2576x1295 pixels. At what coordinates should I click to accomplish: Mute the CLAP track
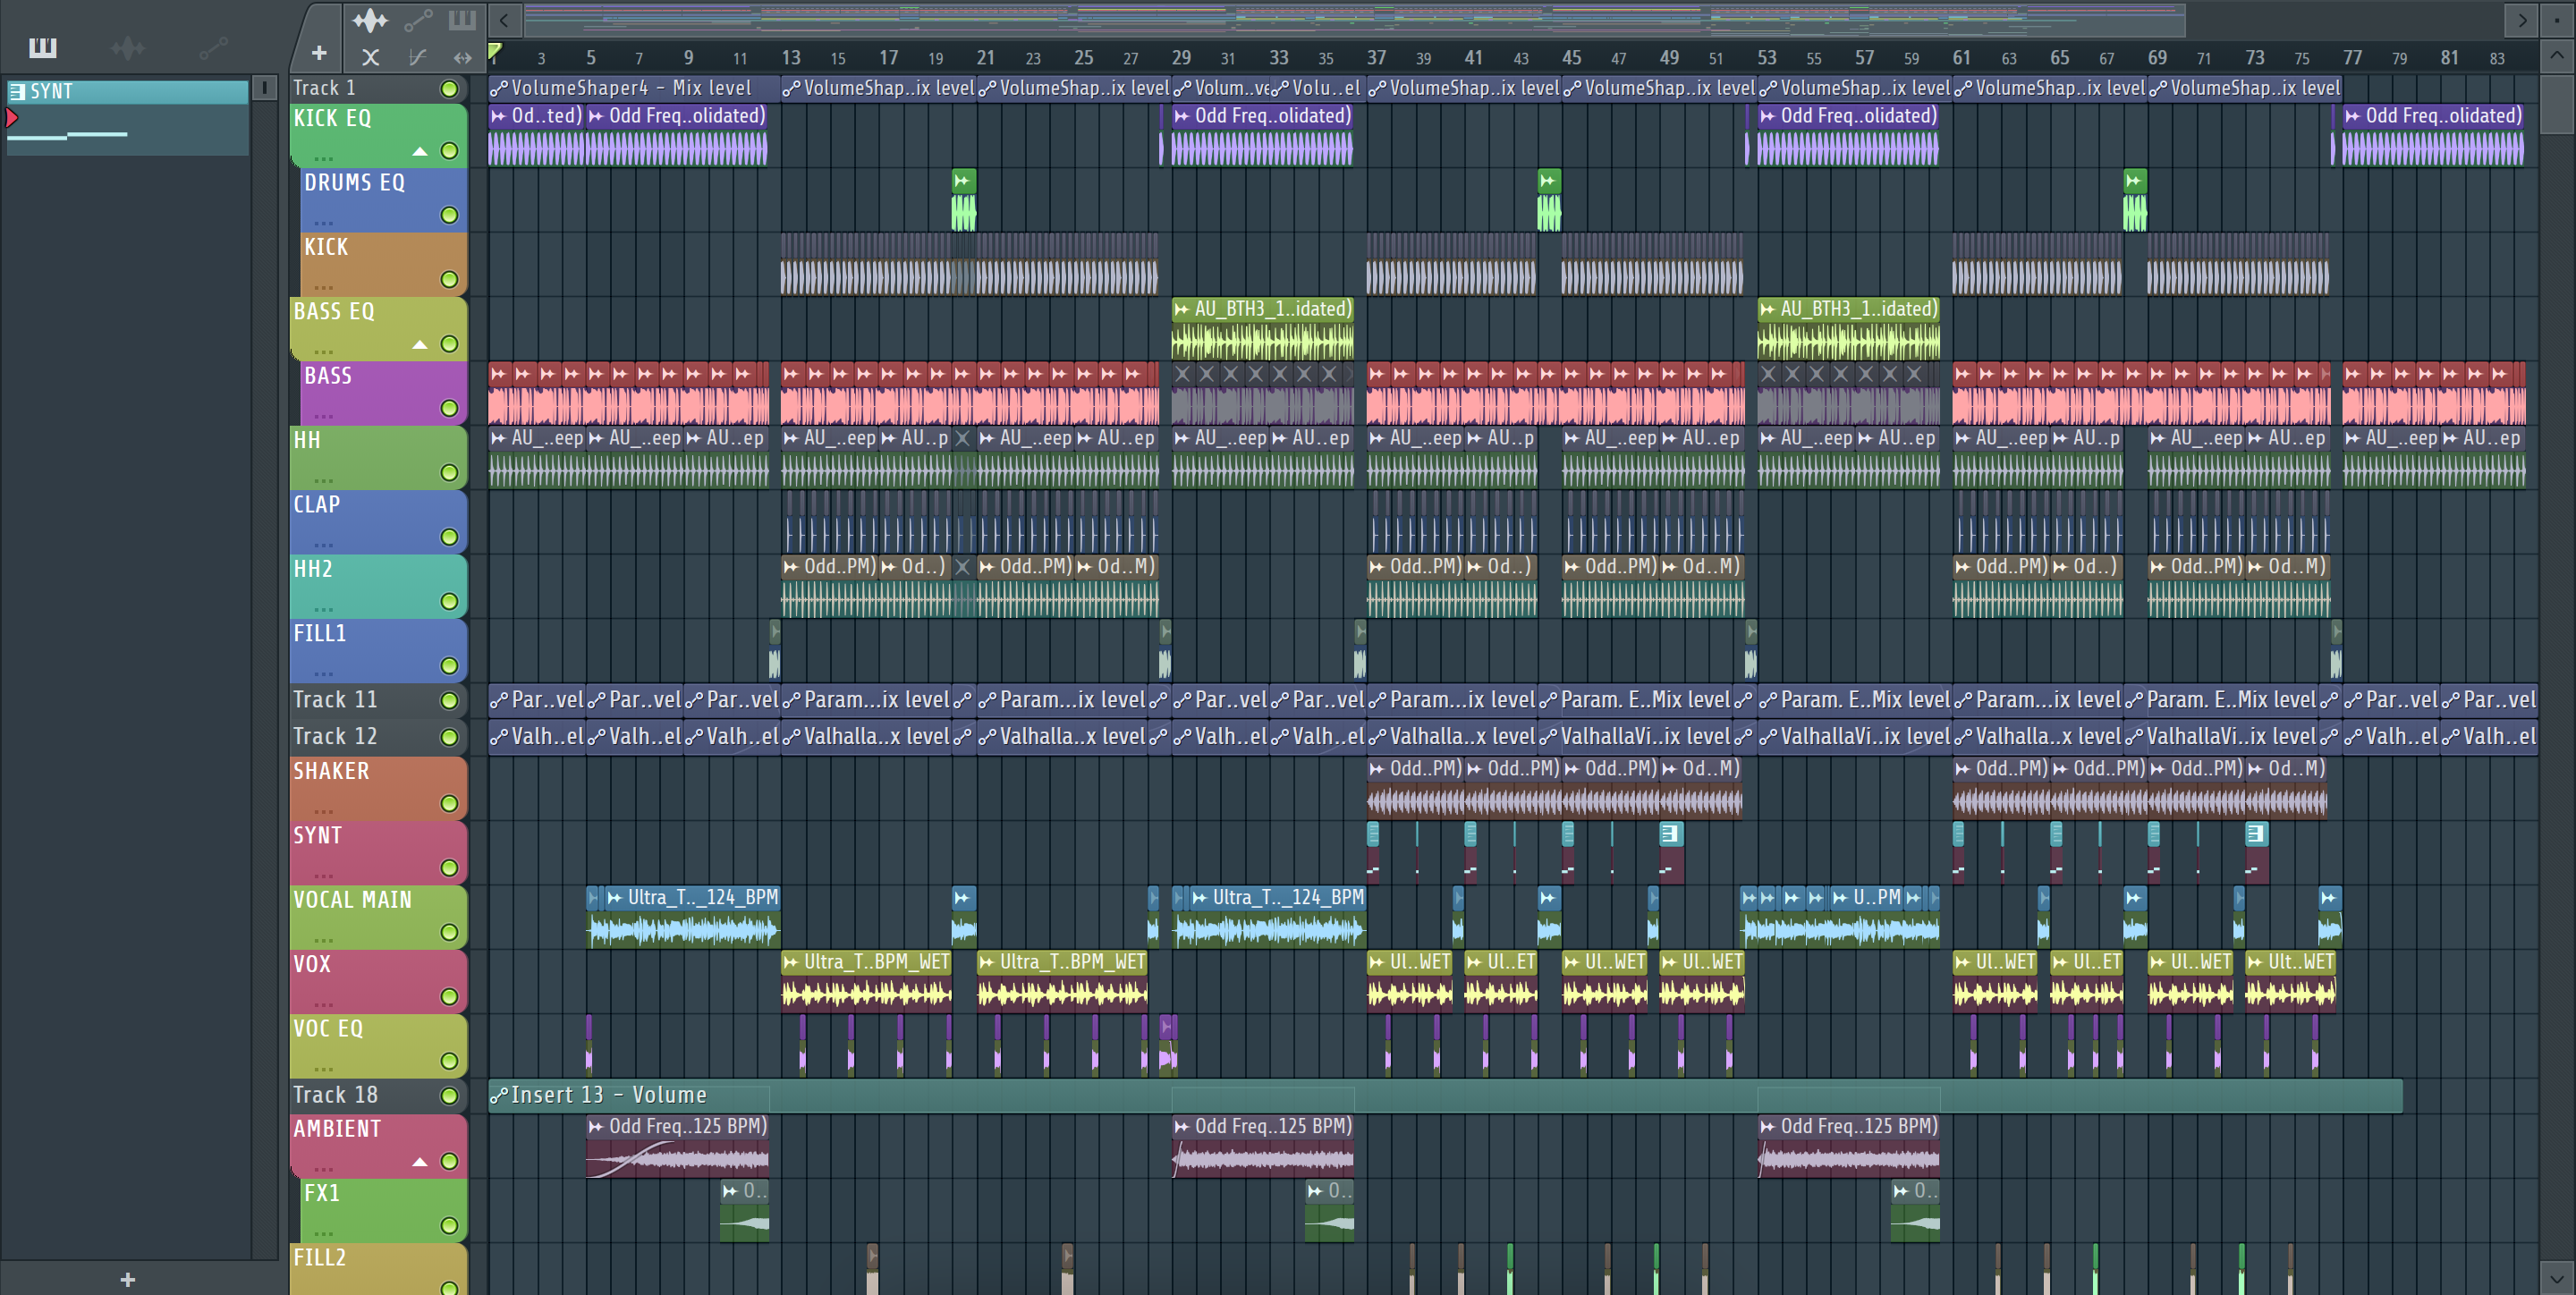click(450, 537)
